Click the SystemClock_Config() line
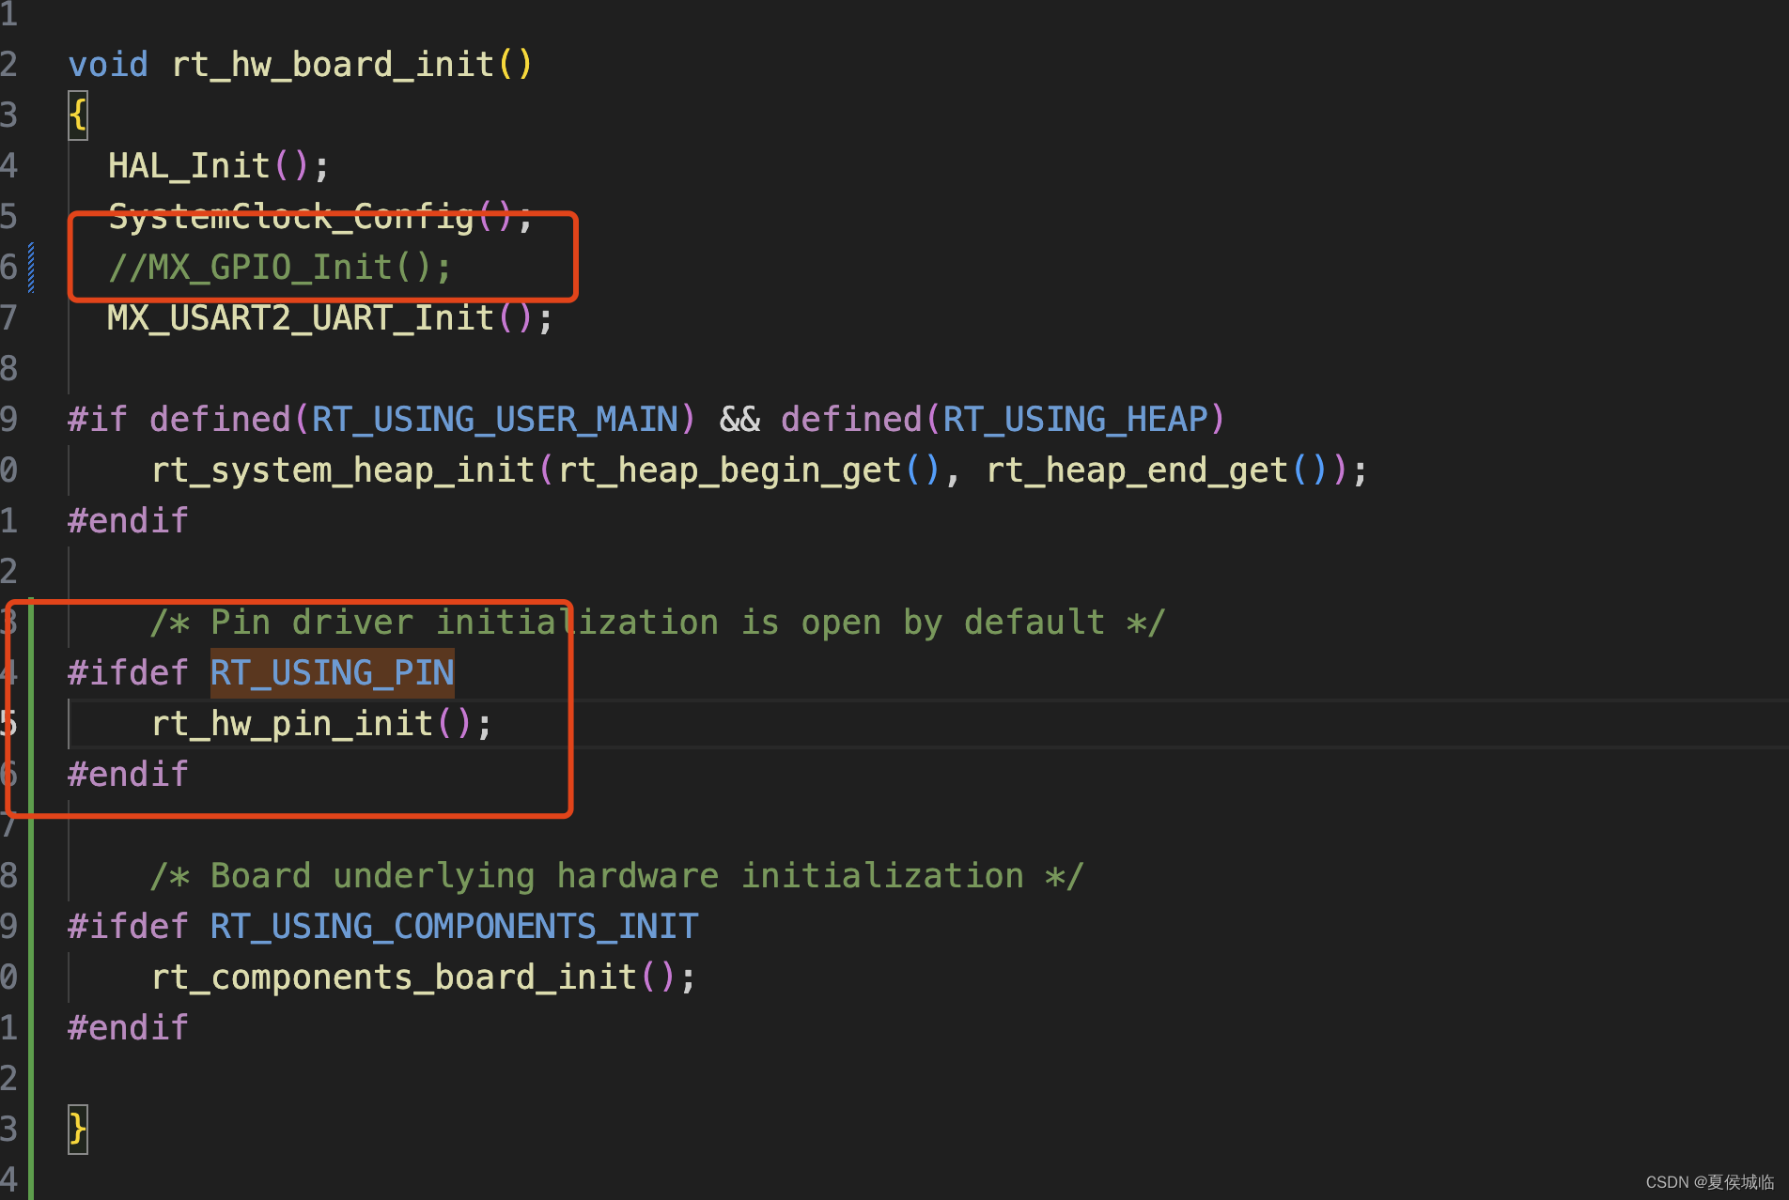Image resolution: width=1789 pixels, height=1200 pixels. pos(320,217)
